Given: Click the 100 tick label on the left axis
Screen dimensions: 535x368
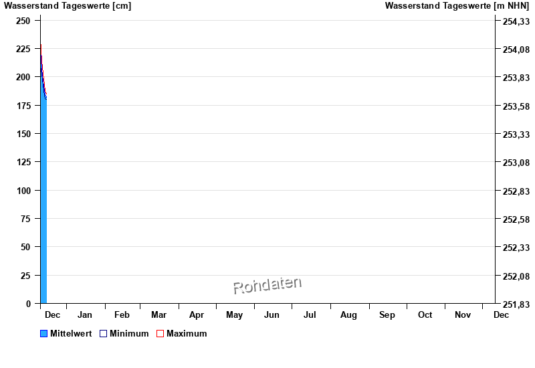Looking at the screenshot, I should (23, 191).
